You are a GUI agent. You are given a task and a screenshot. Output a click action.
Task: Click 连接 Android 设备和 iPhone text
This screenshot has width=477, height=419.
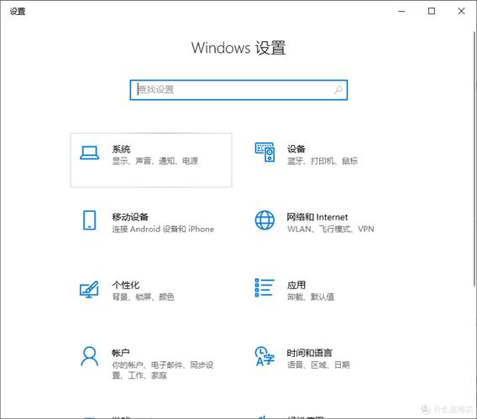coord(163,229)
